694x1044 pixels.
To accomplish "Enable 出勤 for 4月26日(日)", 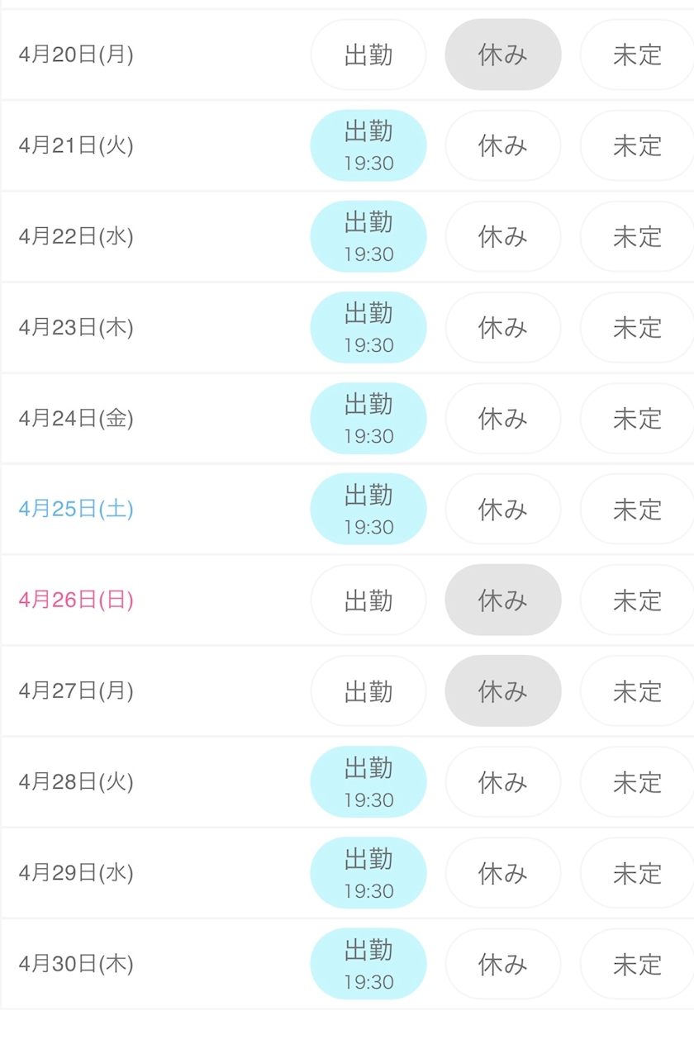I will point(368,600).
